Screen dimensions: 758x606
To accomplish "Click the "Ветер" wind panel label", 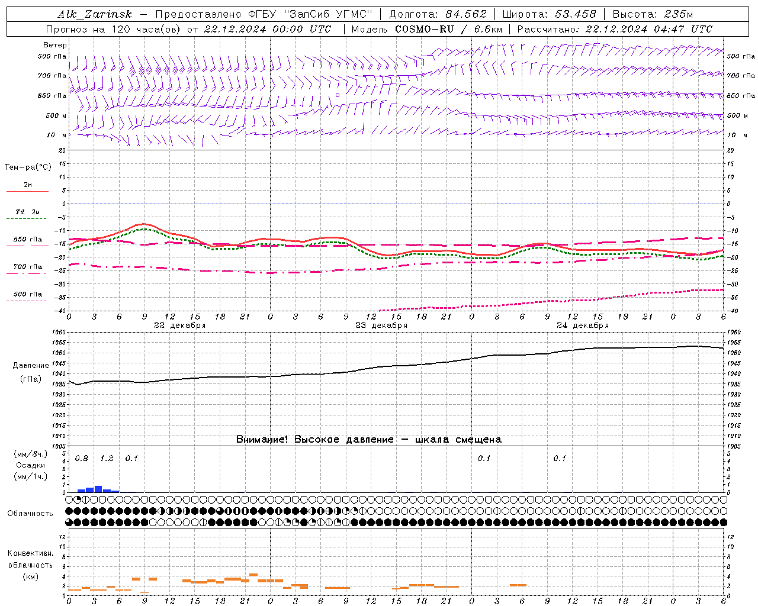I will (x=55, y=45).
